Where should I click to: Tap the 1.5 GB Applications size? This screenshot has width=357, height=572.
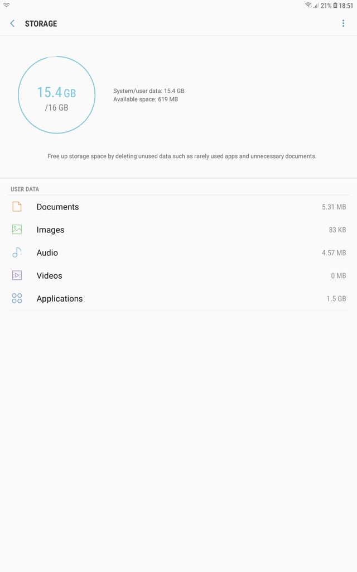tap(336, 299)
